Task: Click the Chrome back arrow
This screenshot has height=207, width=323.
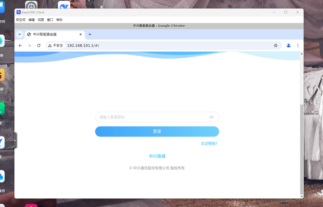Action: pyautogui.click(x=20, y=45)
